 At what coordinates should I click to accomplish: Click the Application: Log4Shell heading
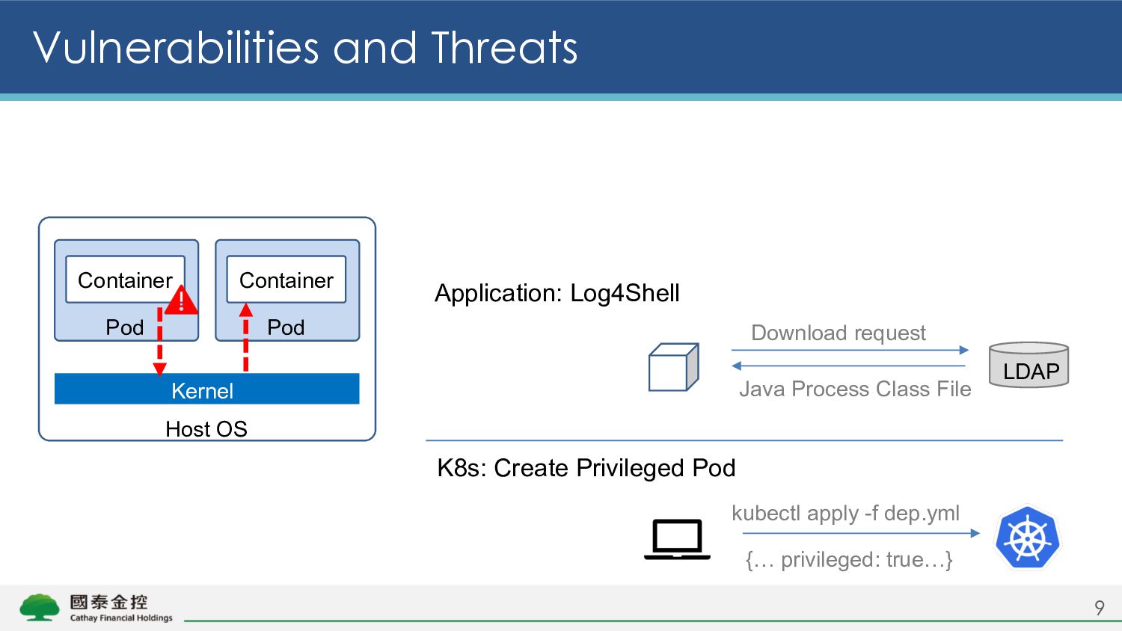557,293
